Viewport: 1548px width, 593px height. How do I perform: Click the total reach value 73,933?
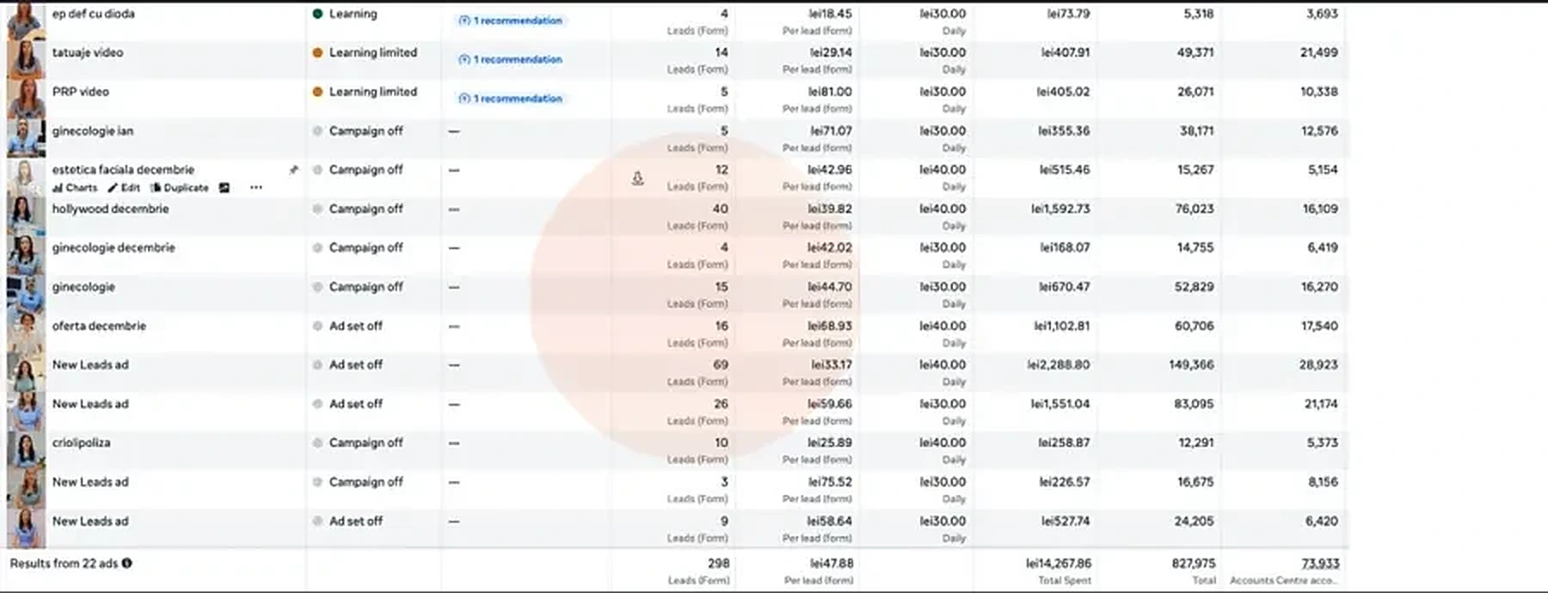pyautogui.click(x=1320, y=564)
